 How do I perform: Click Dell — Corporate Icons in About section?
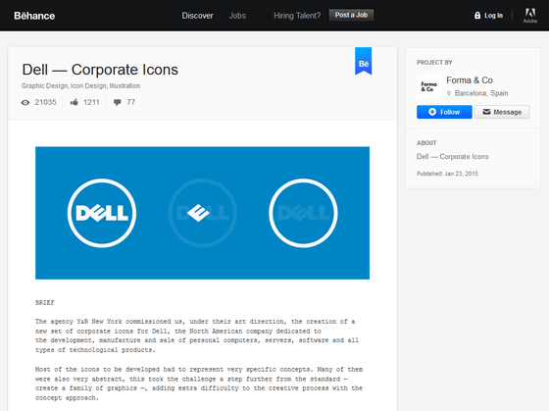pos(452,157)
